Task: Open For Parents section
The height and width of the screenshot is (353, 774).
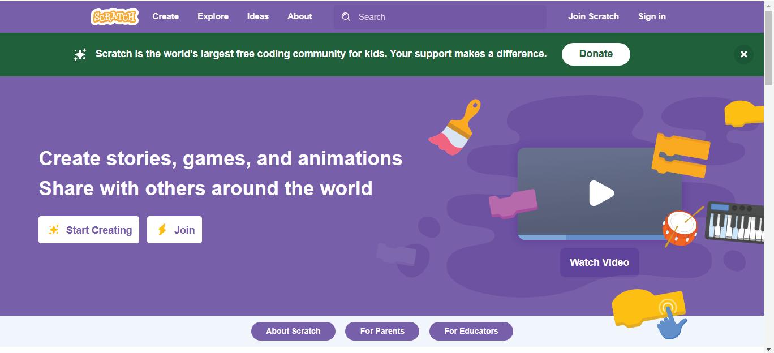Action: coord(382,331)
